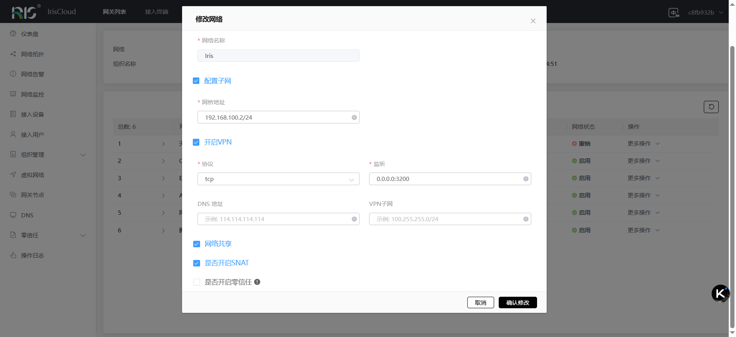The height and width of the screenshot is (337, 736).
Task: Open the c8fb932b user account dropdown
Action: (705, 12)
